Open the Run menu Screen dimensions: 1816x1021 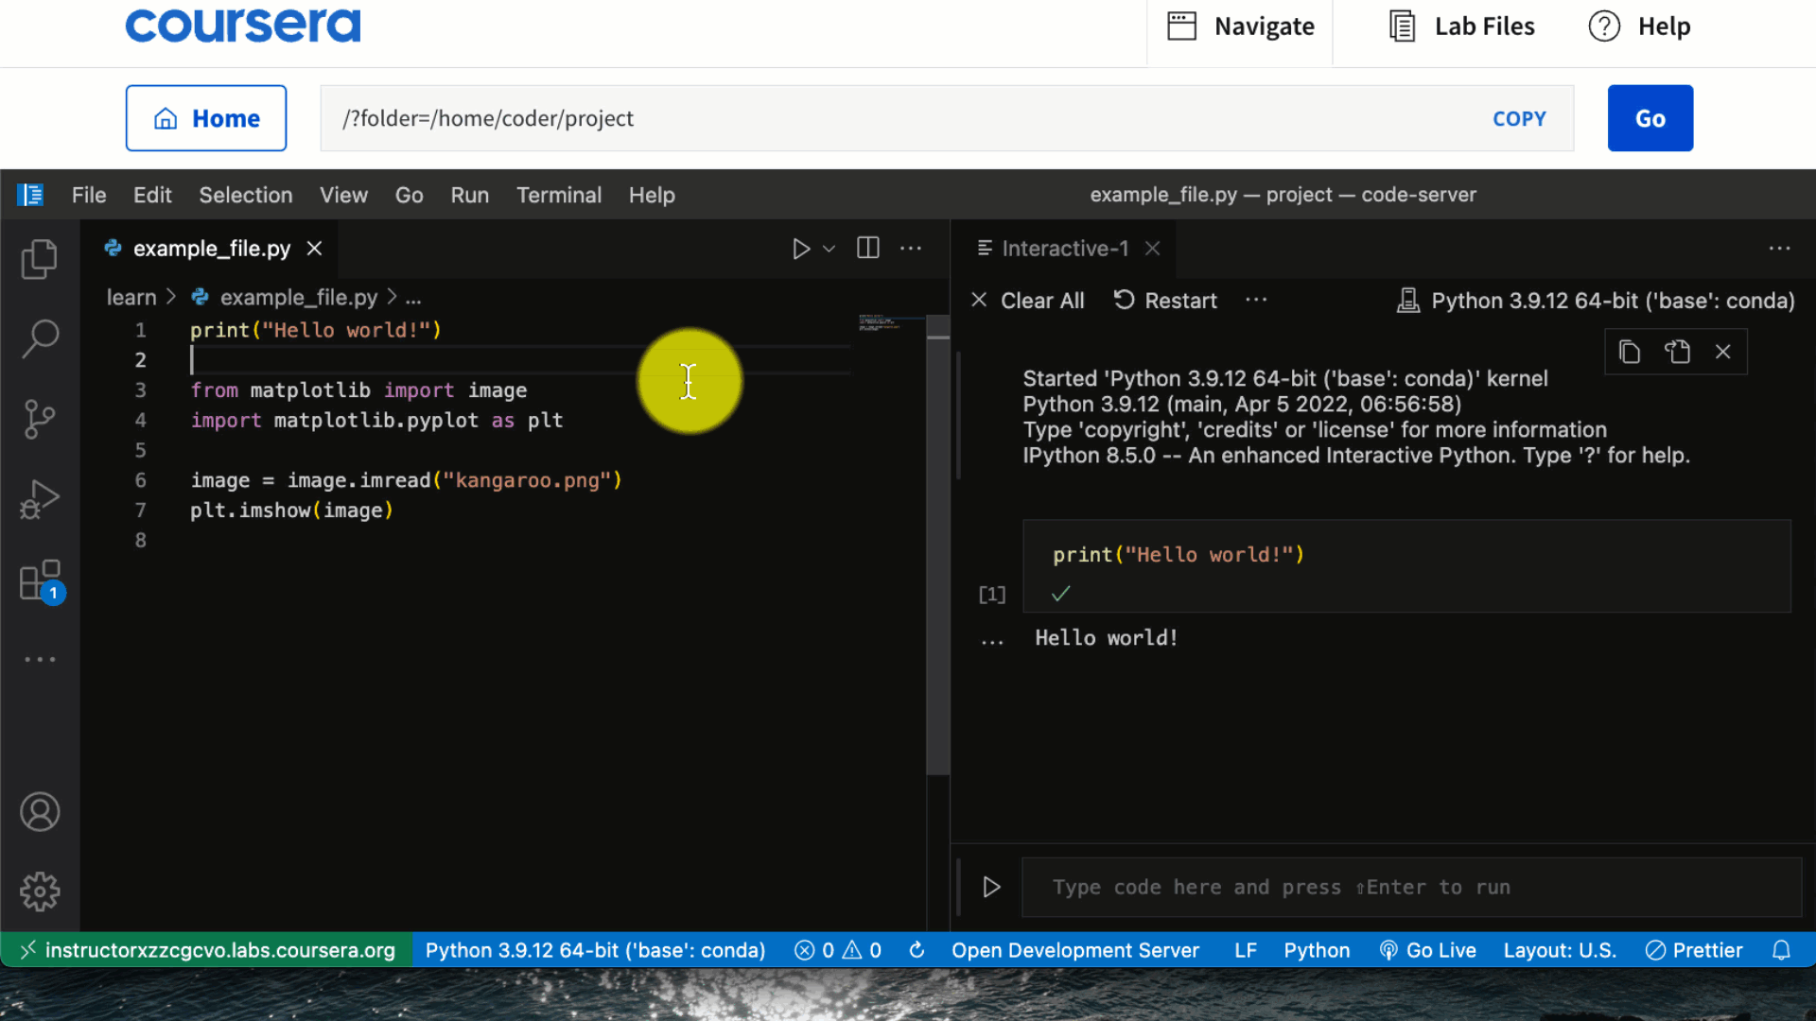coord(470,195)
